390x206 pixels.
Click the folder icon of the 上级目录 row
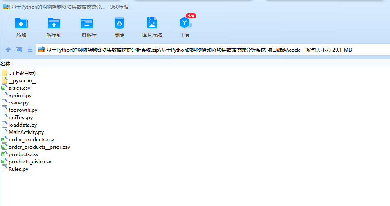pos(5,73)
